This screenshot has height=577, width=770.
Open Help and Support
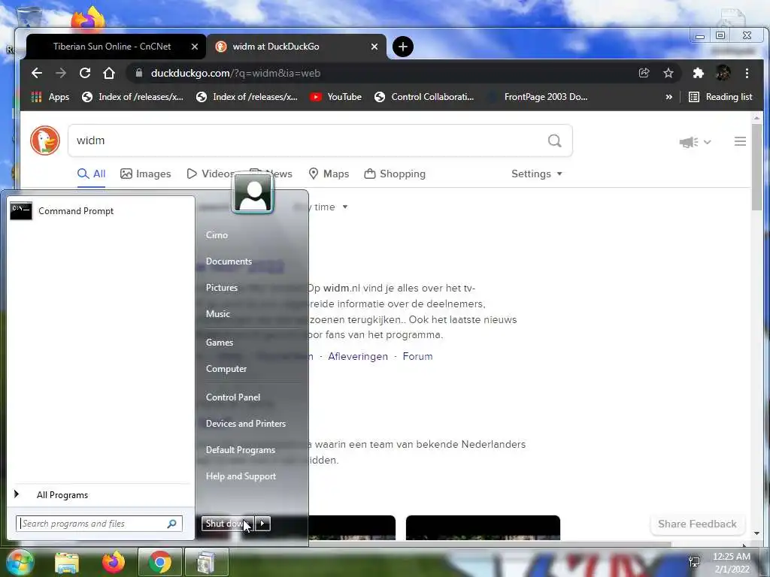[241, 476]
